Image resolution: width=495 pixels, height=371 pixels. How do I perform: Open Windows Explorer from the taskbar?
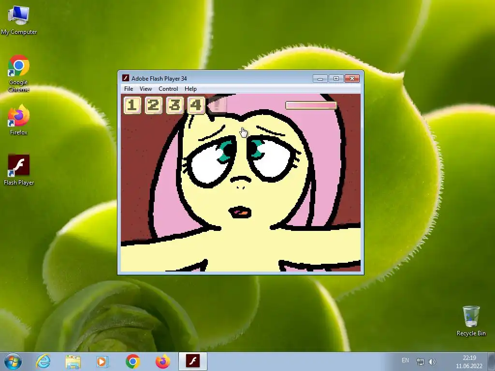pyautogui.click(x=73, y=361)
